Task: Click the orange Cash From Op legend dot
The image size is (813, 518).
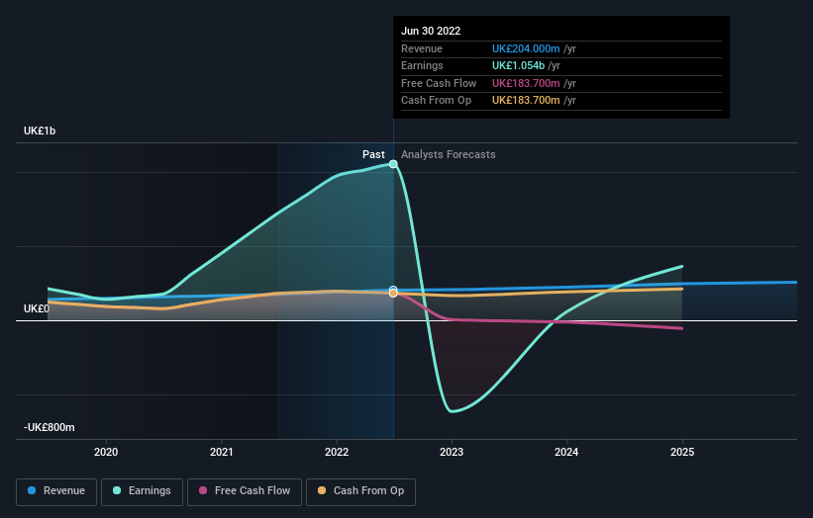Action: [x=322, y=490]
